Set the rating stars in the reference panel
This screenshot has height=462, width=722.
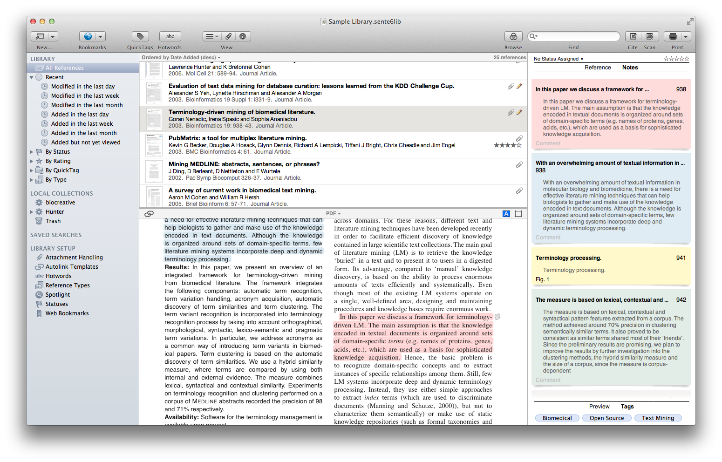676,59
